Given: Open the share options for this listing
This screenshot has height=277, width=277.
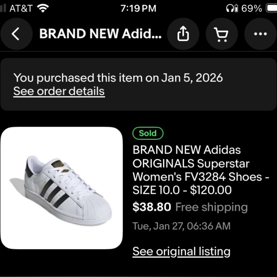Looking at the screenshot, I should click(183, 34).
